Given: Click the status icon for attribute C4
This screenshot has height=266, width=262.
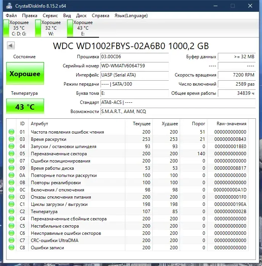Looking at the screenshot, I should 11,219.
